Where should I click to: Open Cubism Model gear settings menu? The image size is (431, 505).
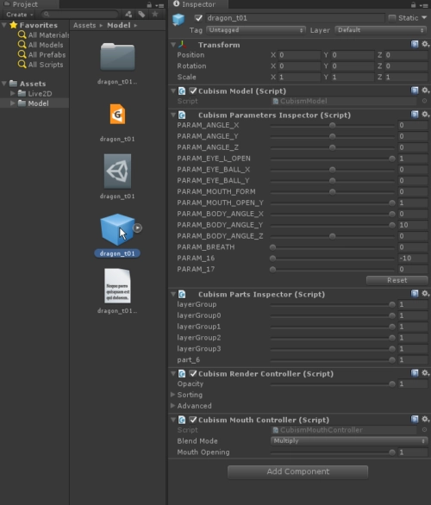tap(425, 90)
